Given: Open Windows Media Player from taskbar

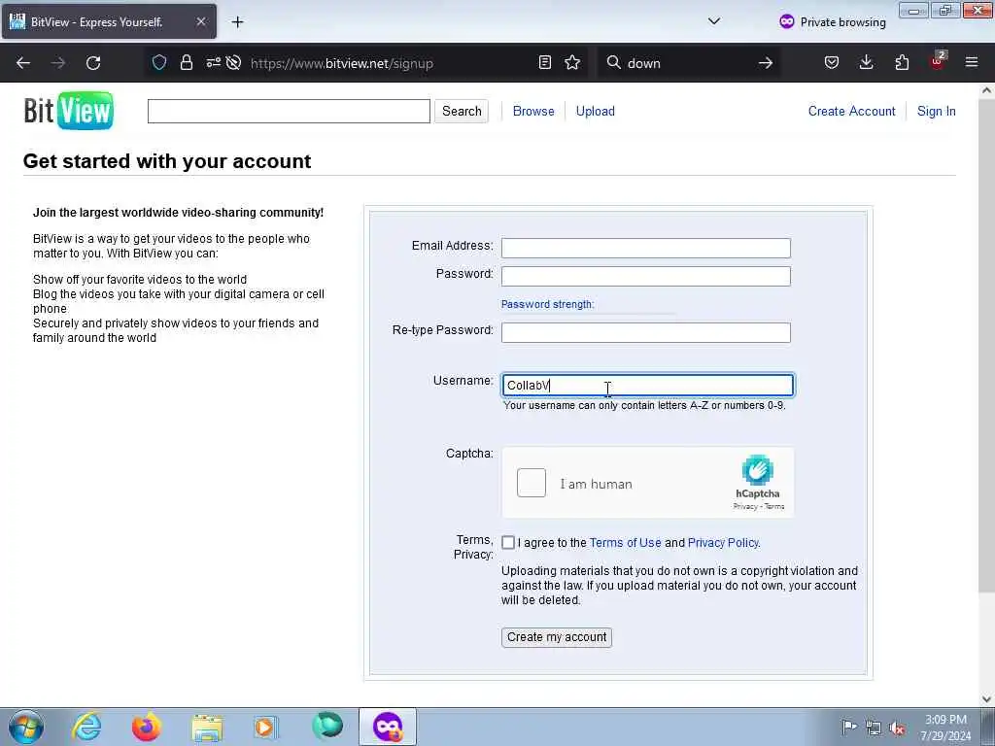Looking at the screenshot, I should 265,727.
